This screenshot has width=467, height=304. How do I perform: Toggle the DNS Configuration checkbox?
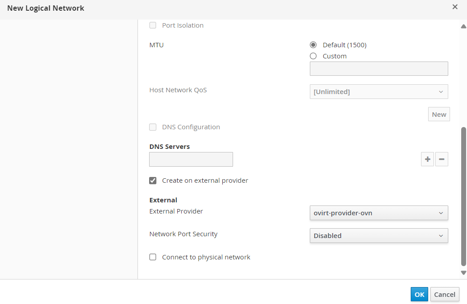click(153, 127)
